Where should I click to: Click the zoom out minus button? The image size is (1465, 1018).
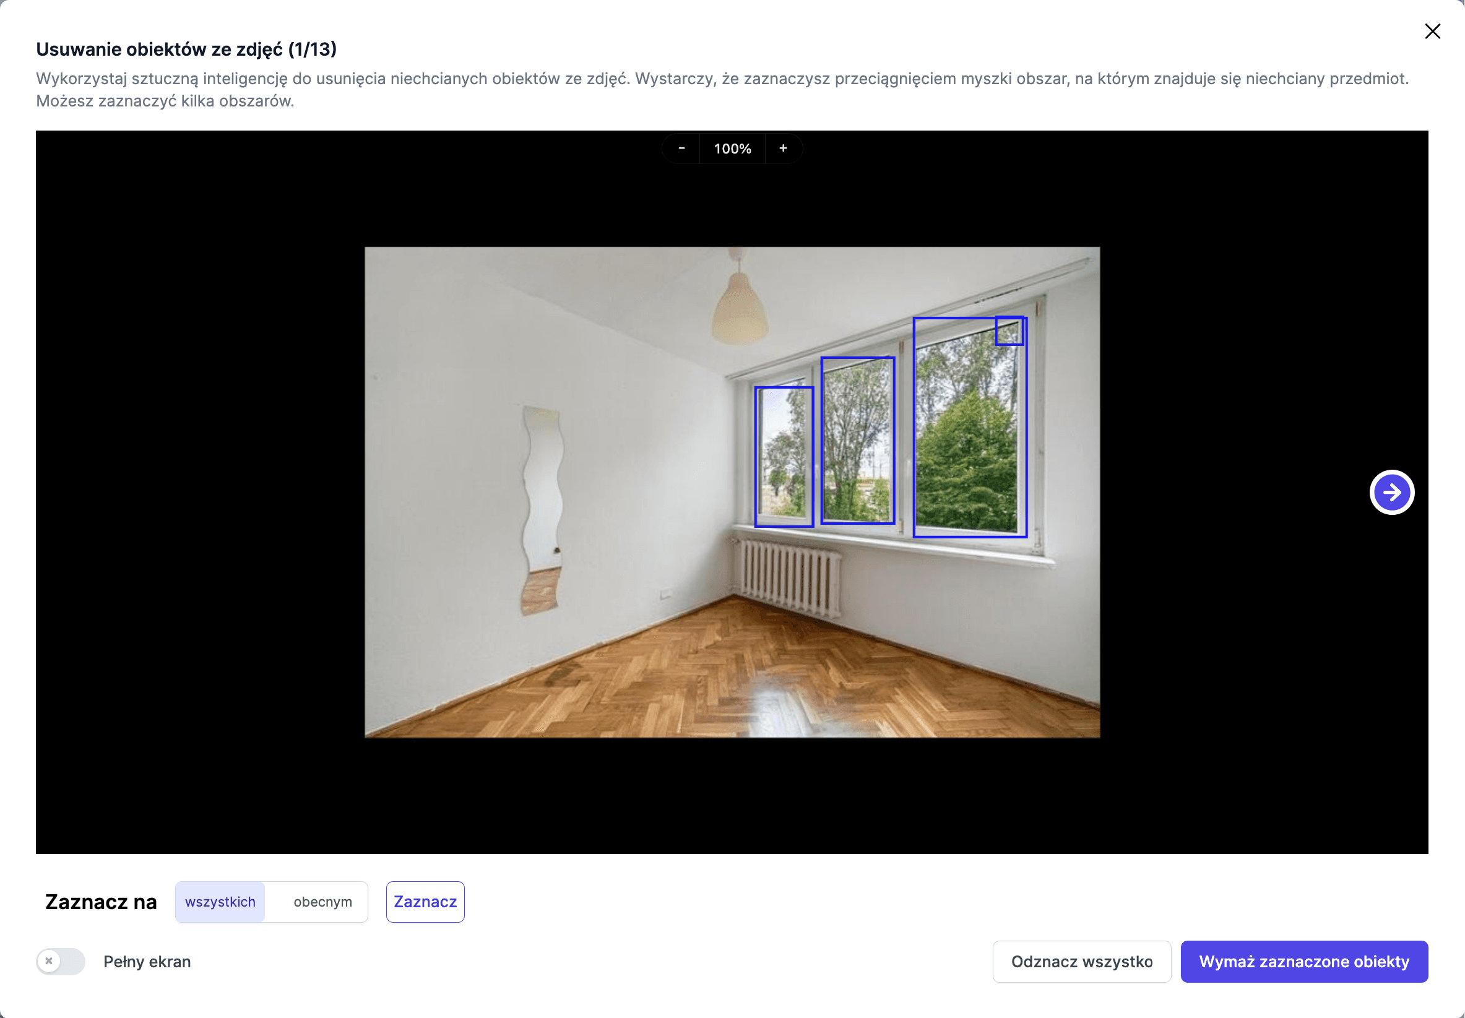click(681, 149)
